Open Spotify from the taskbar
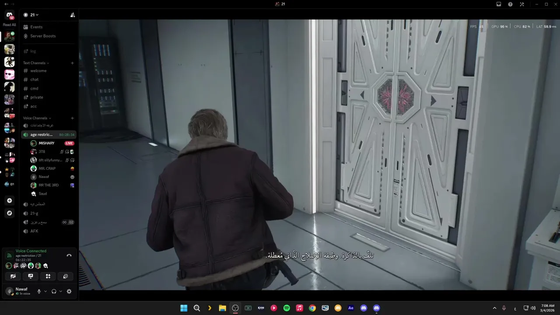Screen dimensions: 560x315 coord(287,308)
